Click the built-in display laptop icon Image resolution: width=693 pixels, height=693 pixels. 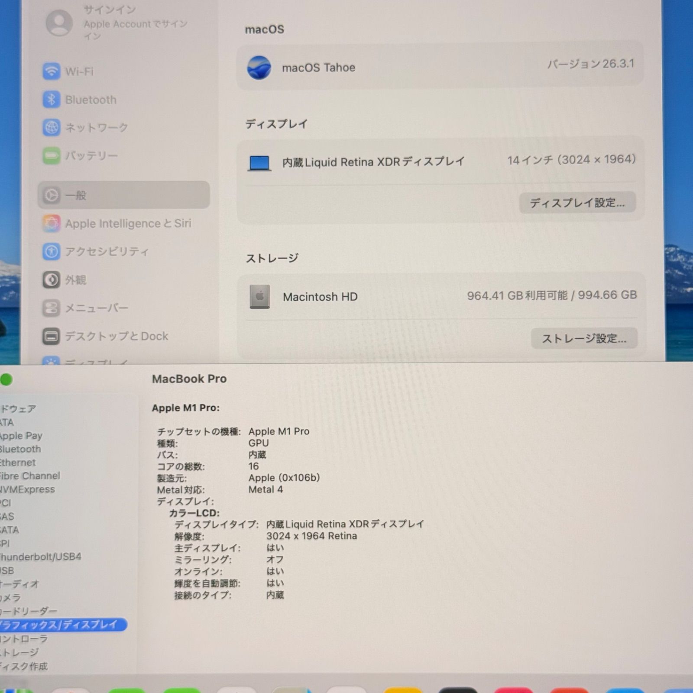(x=259, y=163)
